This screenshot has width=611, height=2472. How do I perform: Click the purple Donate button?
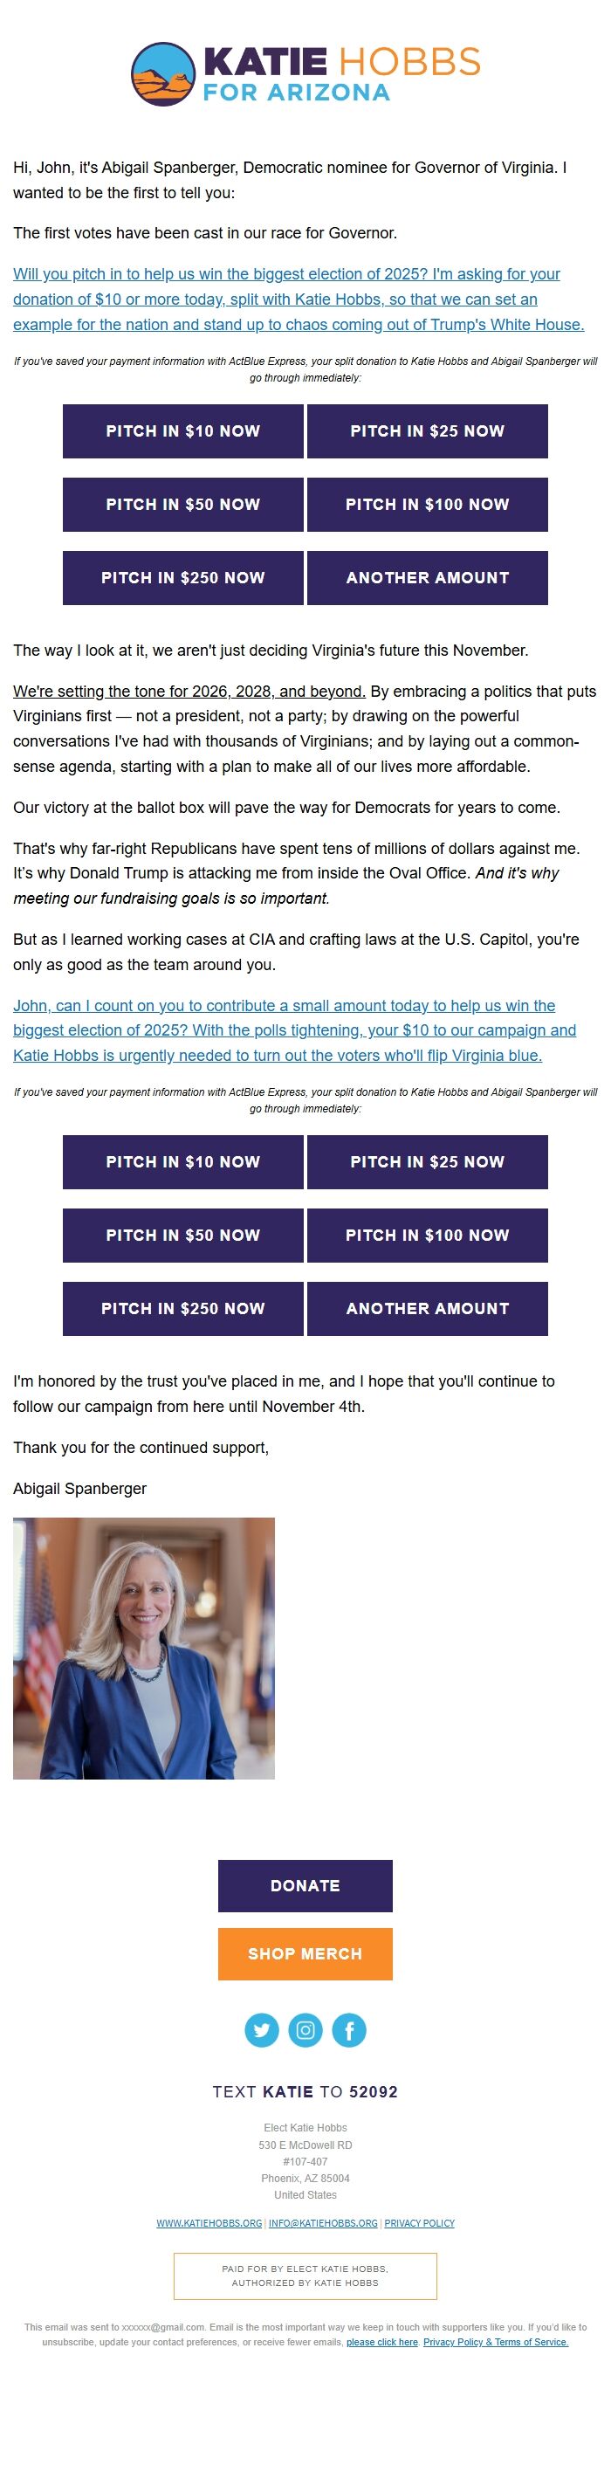(305, 1884)
